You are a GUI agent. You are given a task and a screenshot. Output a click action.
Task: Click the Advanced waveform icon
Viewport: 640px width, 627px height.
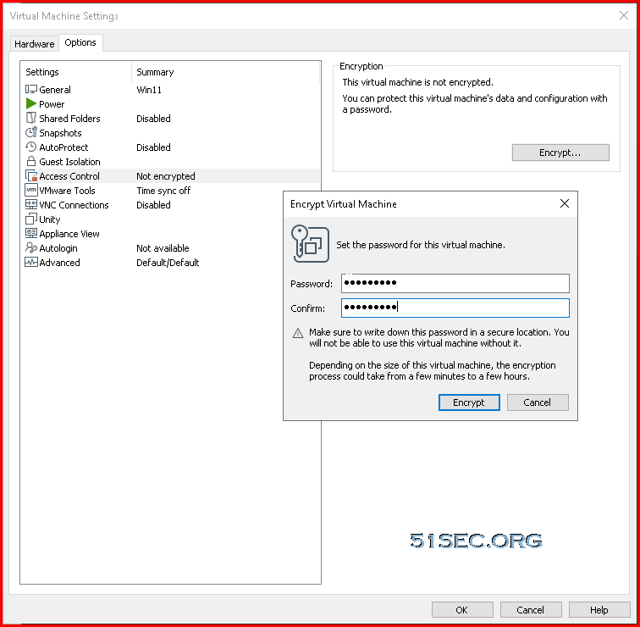click(31, 262)
